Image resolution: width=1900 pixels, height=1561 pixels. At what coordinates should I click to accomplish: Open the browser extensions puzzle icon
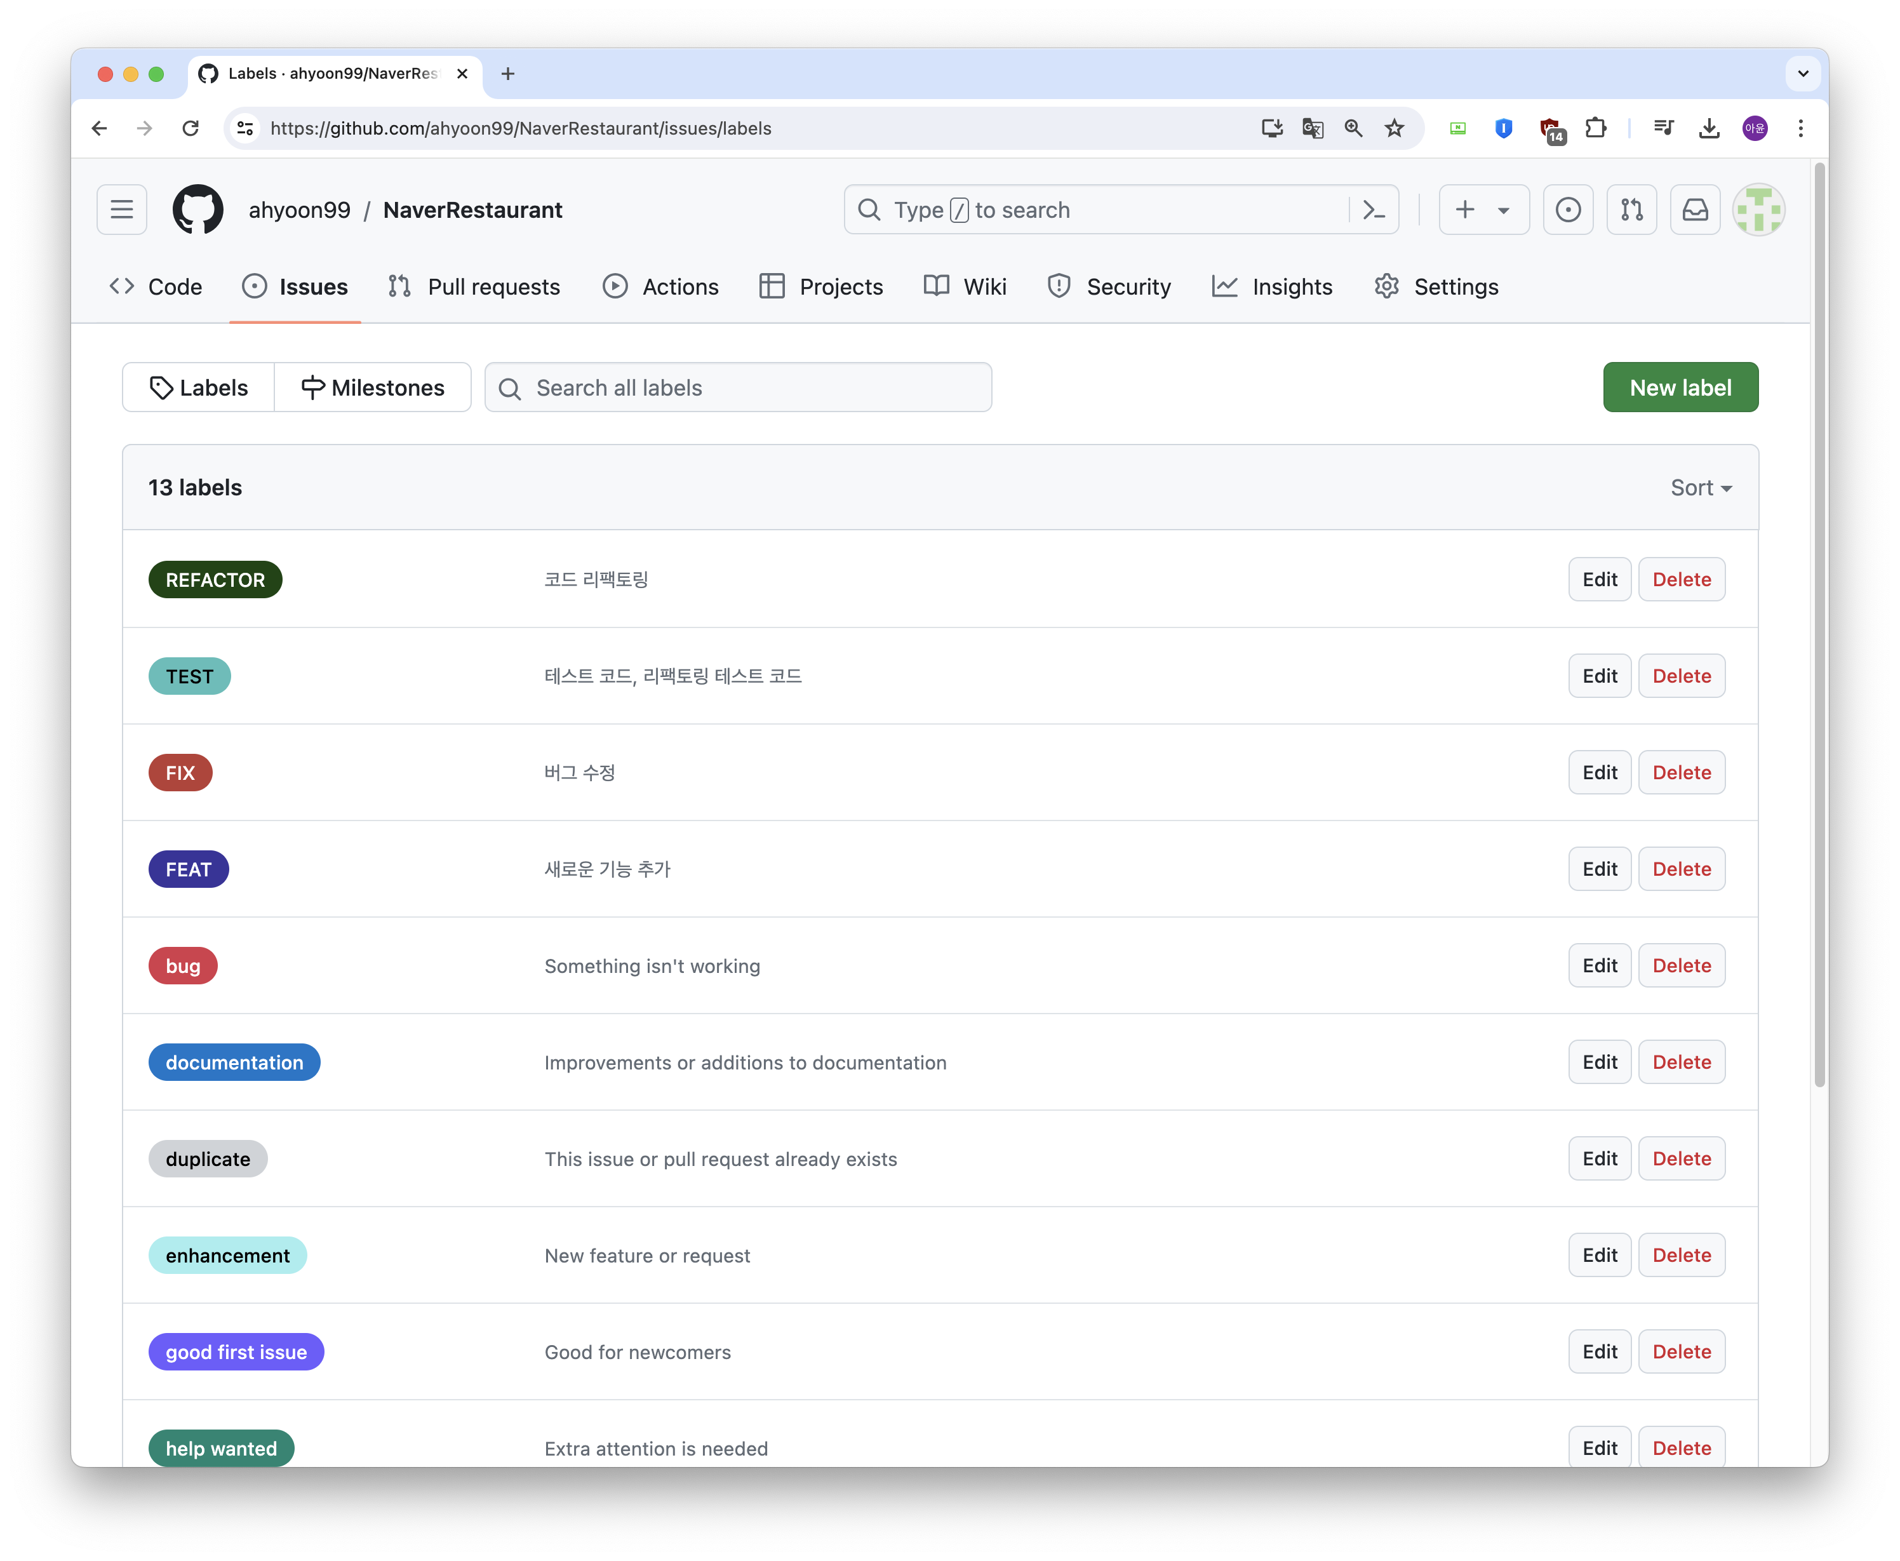coord(1595,128)
